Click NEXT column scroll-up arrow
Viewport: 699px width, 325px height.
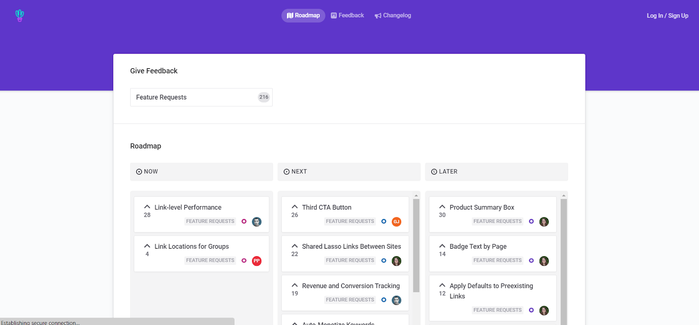pos(416,195)
